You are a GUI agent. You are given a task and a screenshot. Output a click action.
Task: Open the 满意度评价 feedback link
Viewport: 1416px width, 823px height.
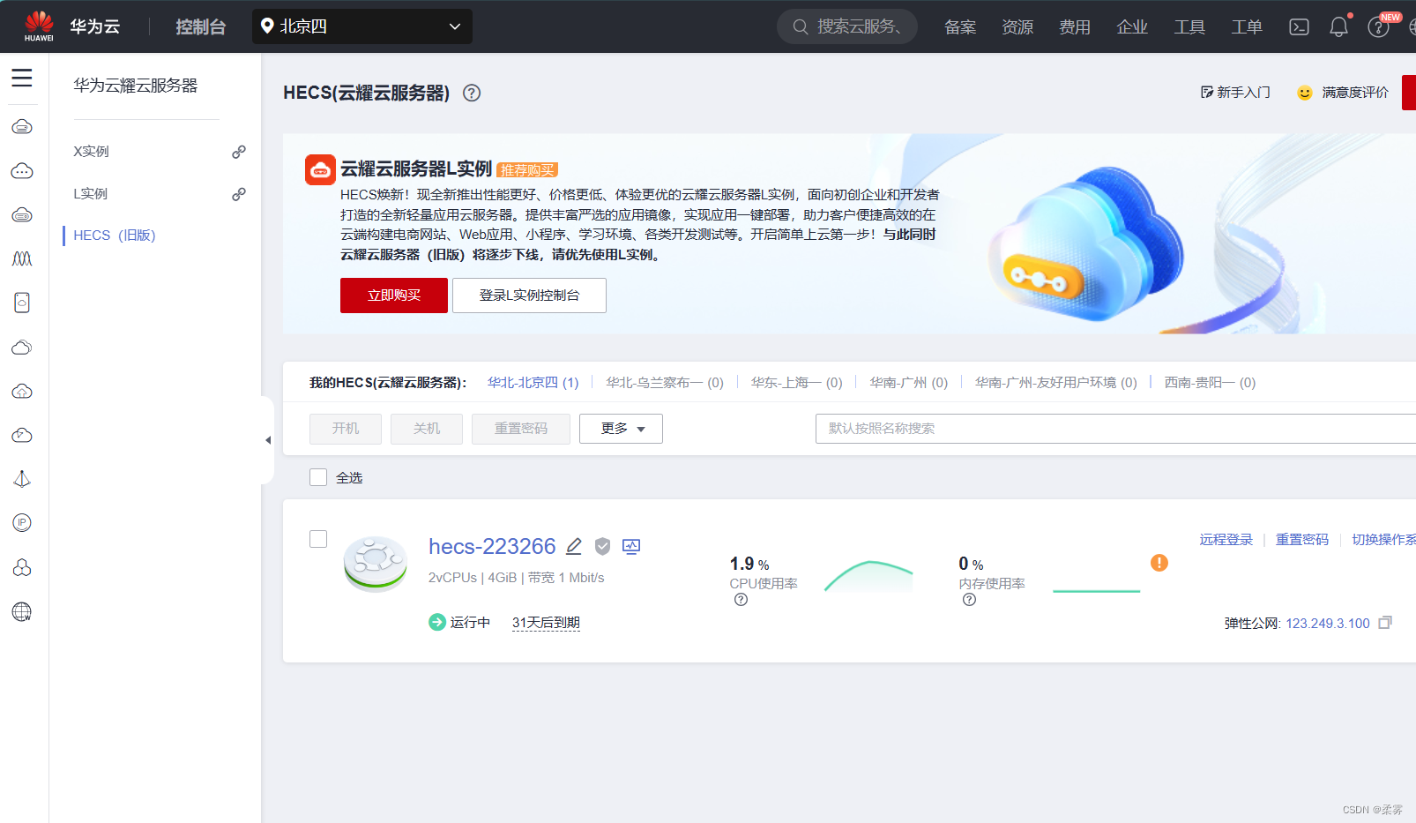1343,93
